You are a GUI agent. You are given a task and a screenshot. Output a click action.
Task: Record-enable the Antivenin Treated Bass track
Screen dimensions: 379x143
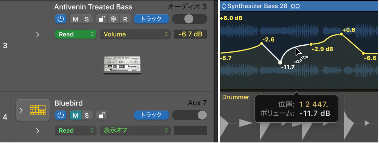(x=125, y=19)
